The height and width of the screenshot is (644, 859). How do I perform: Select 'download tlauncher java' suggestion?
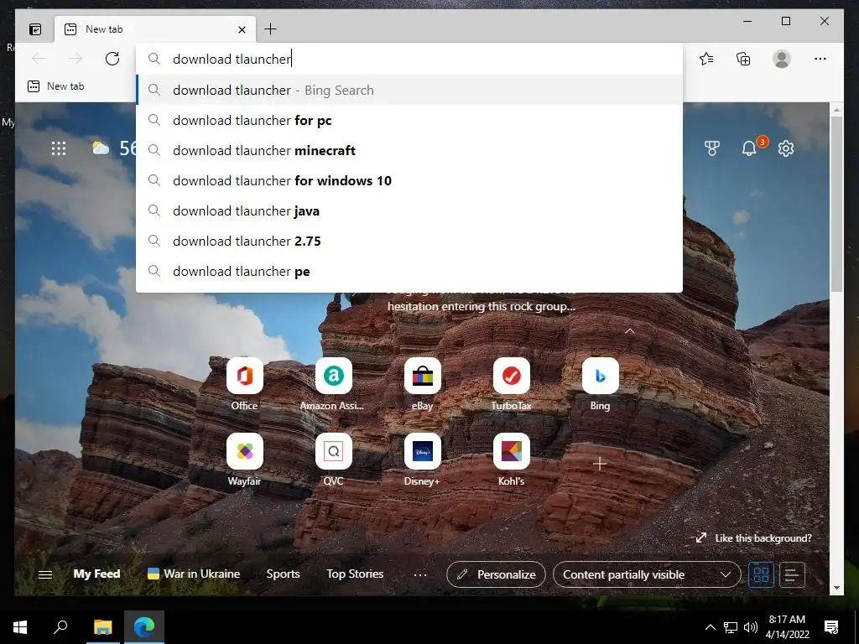point(409,210)
